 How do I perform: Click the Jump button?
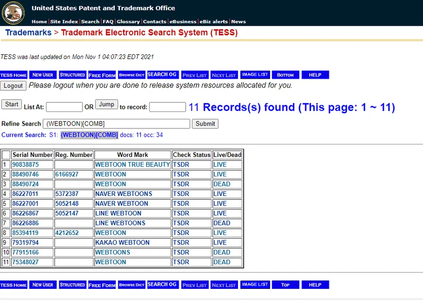tap(107, 104)
